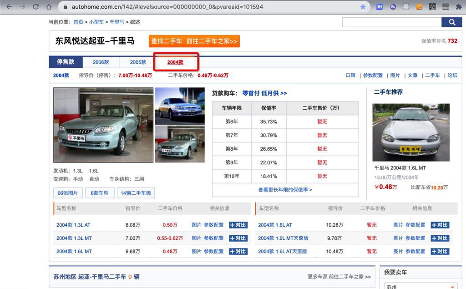Click the 6款车型 button
The width and height of the screenshot is (466, 289).
coord(100,193)
